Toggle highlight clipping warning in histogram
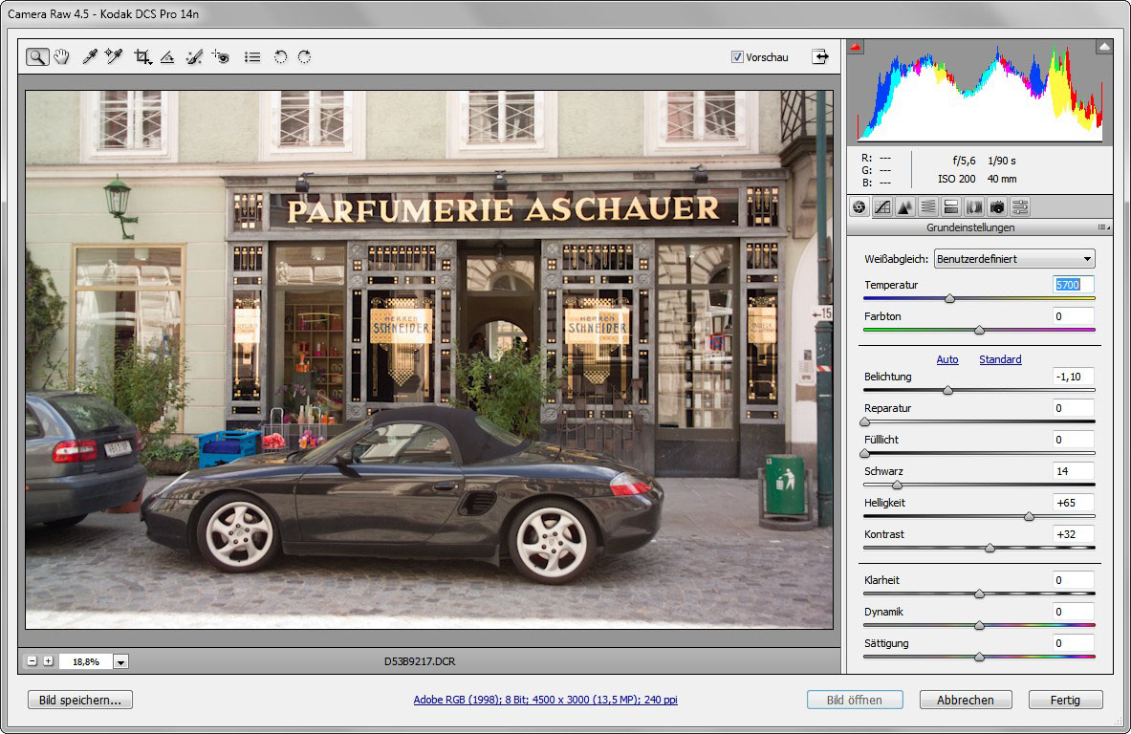 pyautogui.click(x=1104, y=46)
